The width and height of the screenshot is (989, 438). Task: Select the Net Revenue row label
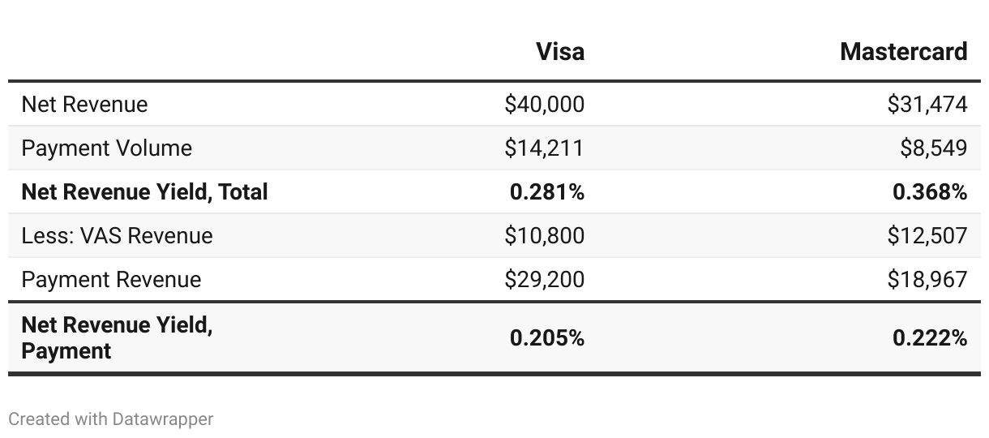[84, 105]
